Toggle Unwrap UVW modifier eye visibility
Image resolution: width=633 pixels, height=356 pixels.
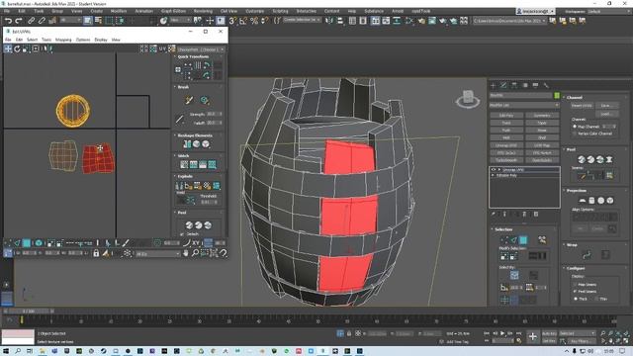(x=494, y=170)
